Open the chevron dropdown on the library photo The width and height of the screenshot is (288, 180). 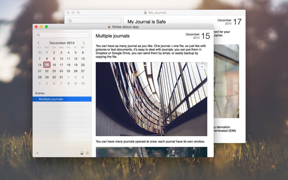pyautogui.click(x=202, y=67)
